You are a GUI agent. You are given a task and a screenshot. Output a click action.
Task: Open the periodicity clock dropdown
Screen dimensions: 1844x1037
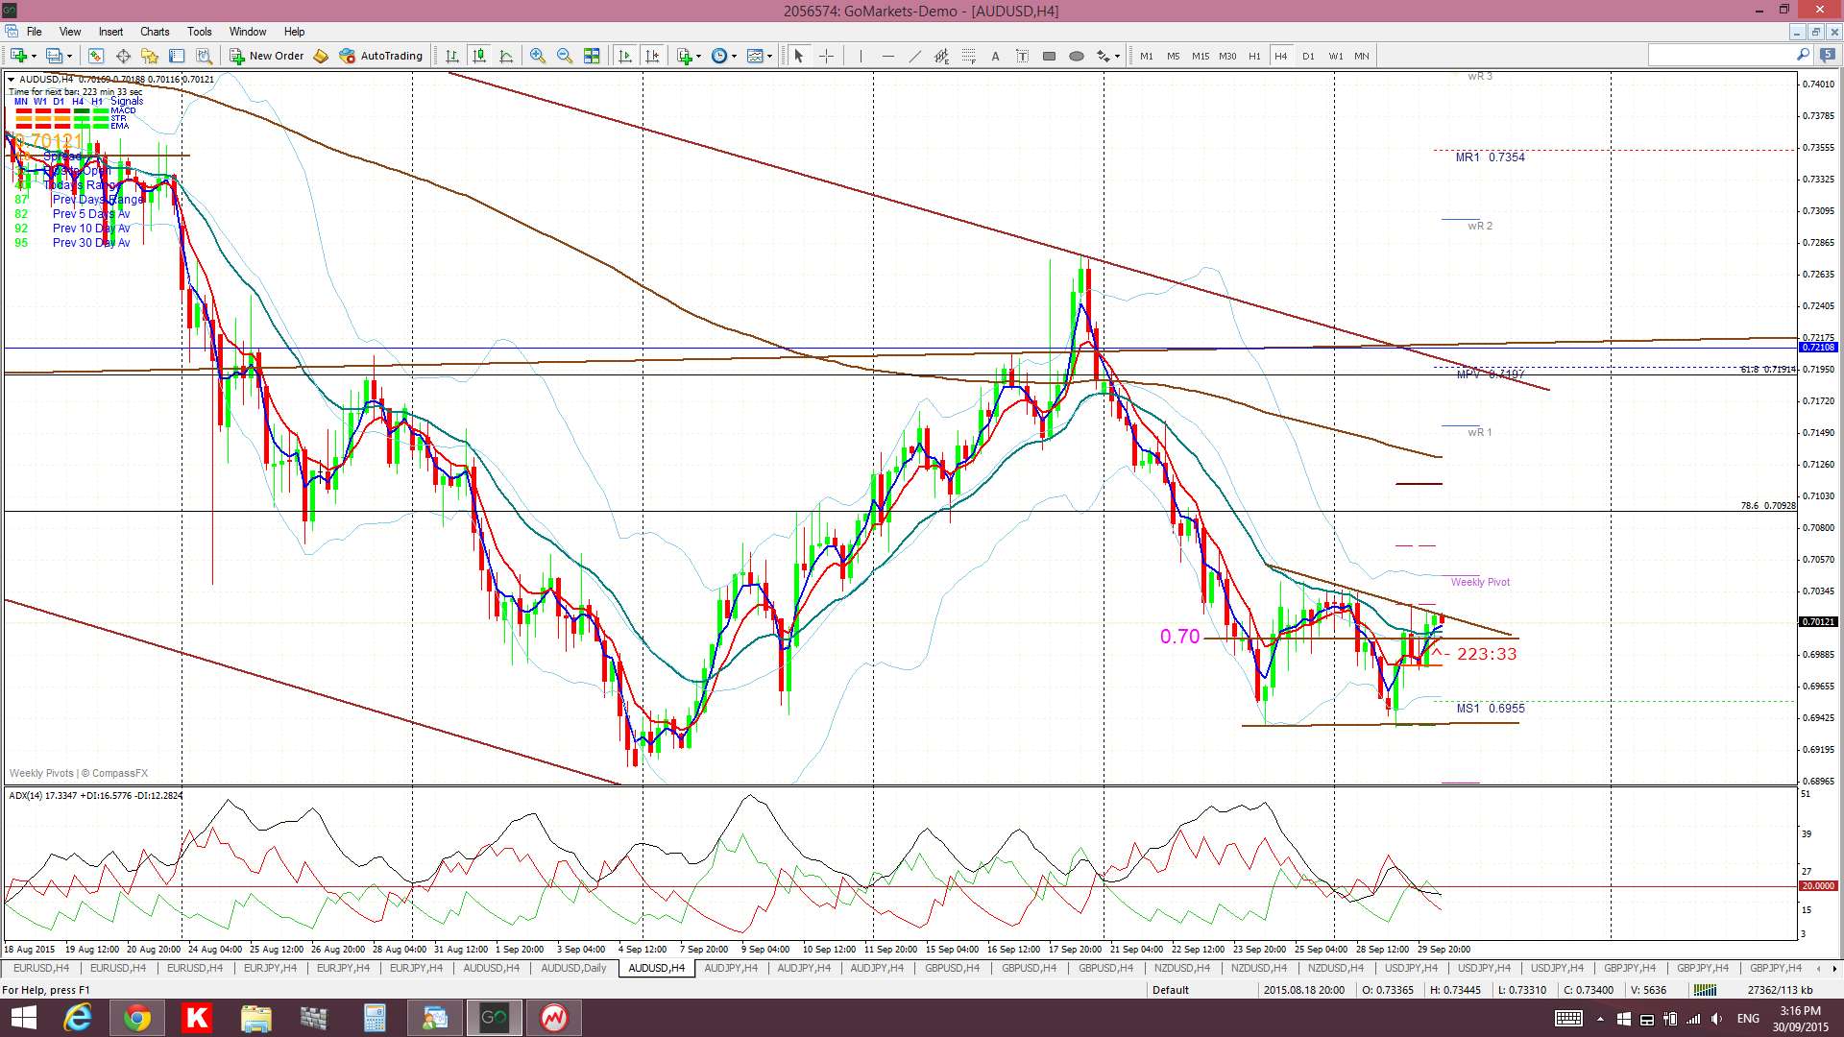click(723, 56)
